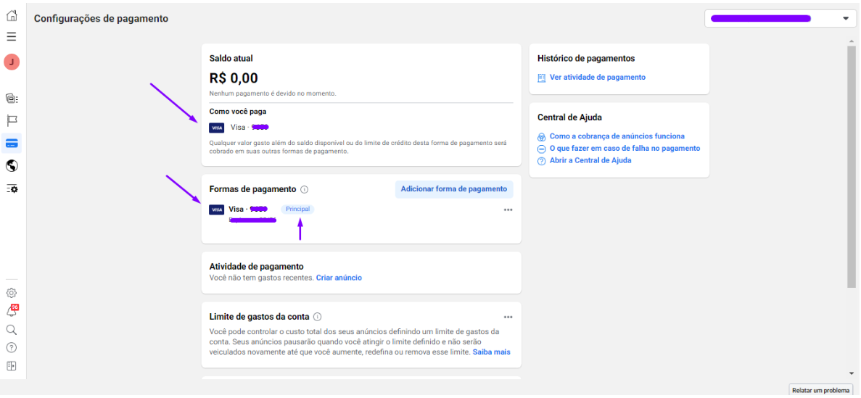Image resolution: width=861 pixels, height=398 pixels.
Task: Click the page vertical scrollbar thumb
Action: (x=852, y=166)
